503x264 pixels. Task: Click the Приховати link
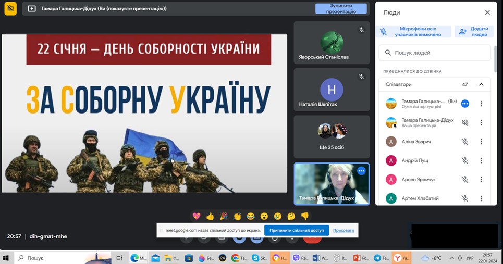coord(343,230)
